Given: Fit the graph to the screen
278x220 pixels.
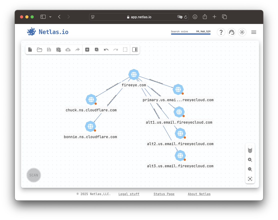Looking at the screenshot, I should point(250,179).
